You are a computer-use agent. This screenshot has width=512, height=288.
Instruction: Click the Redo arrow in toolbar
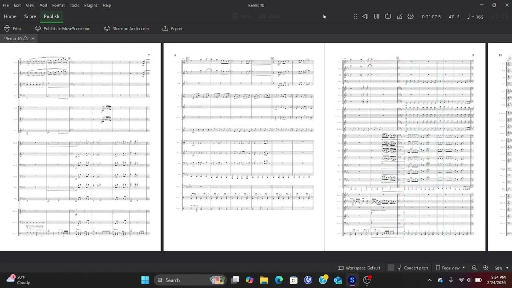pyautogui.click(x=505, y=16)
